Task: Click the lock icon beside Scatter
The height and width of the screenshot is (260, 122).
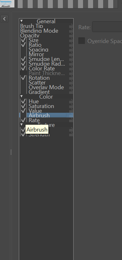Action: point(71,83)
